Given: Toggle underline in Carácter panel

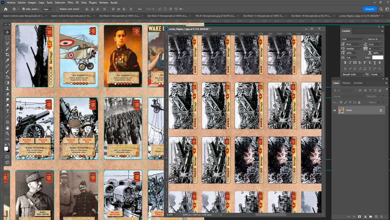Looking at the screenshot, I should point(375,63).
